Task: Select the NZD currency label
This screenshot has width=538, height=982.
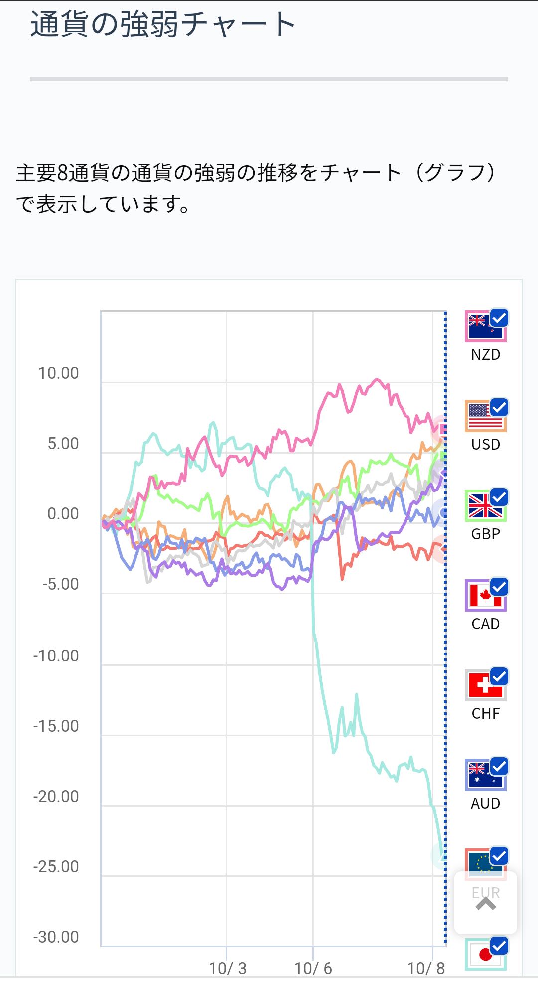Action: point(486,355)
